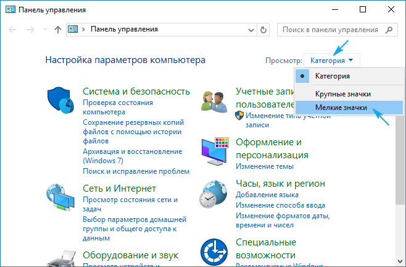The height and width of the screenshot is (267, 406).
Task: Open the address bar history dropdown arrow
Action: (251, 30)
